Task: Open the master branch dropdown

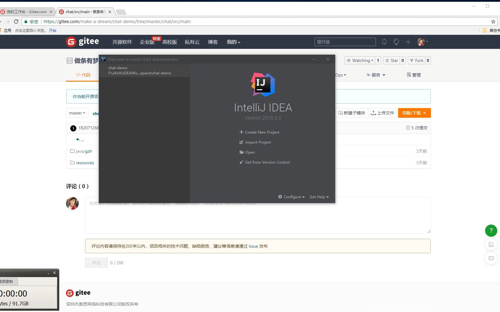Action: point(77,113)
